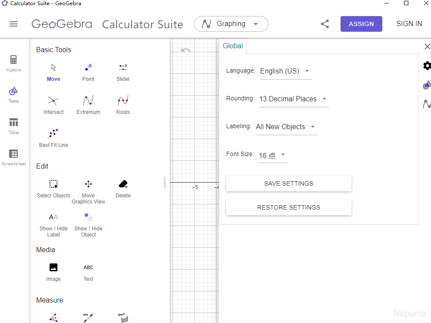Open the Language dropdown
Viewport: 431px width, 323px height.
(285, 71)
